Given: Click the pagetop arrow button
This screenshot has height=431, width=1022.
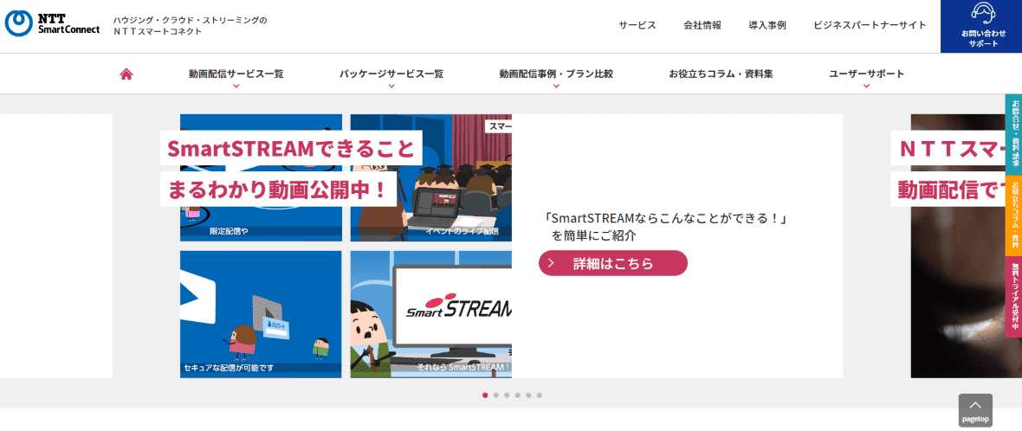Looking at the screenshot, I should 975,410.
